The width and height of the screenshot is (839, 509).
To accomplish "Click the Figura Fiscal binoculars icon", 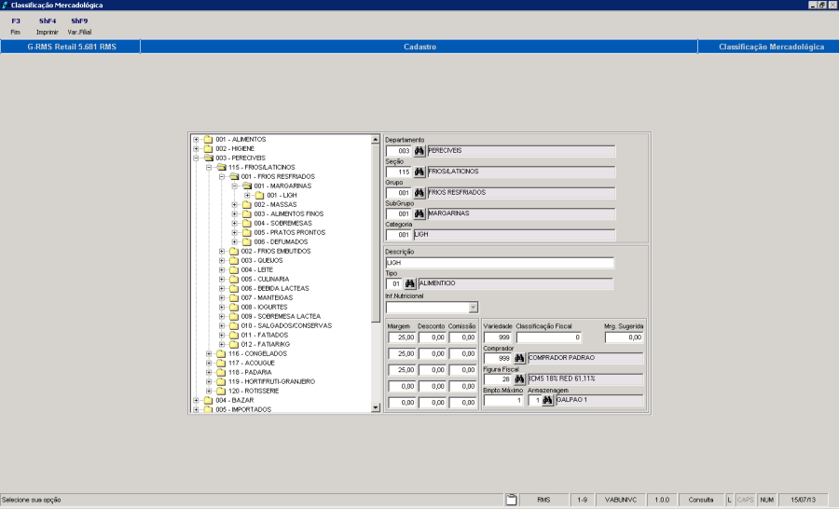I will (x=519, y=378).
